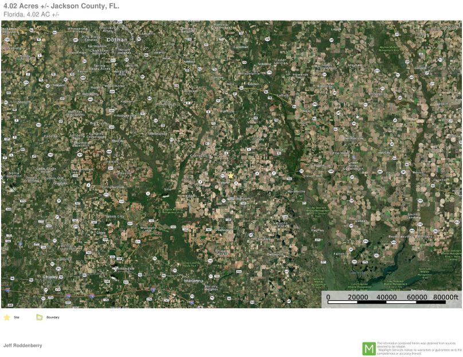This screenshot has height=357, width=463.
Task: Click the title 4.02 Acres +/- Jackson County, FL.
Action: tap(63, 6)
